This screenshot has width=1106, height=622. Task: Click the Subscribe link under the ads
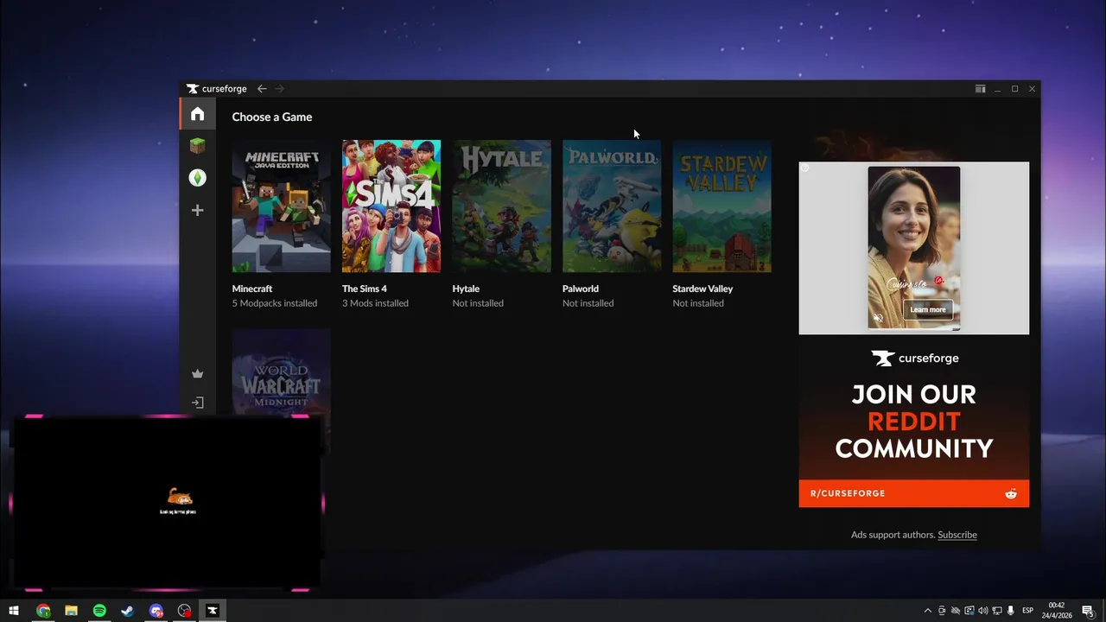957,535
